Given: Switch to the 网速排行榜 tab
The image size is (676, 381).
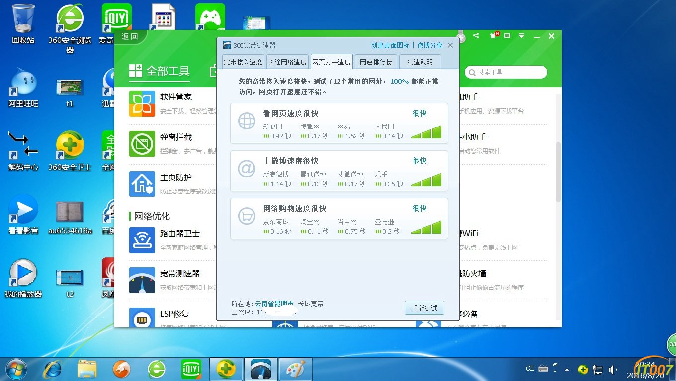Looking at the screenshot, I should tap(376, 62).
